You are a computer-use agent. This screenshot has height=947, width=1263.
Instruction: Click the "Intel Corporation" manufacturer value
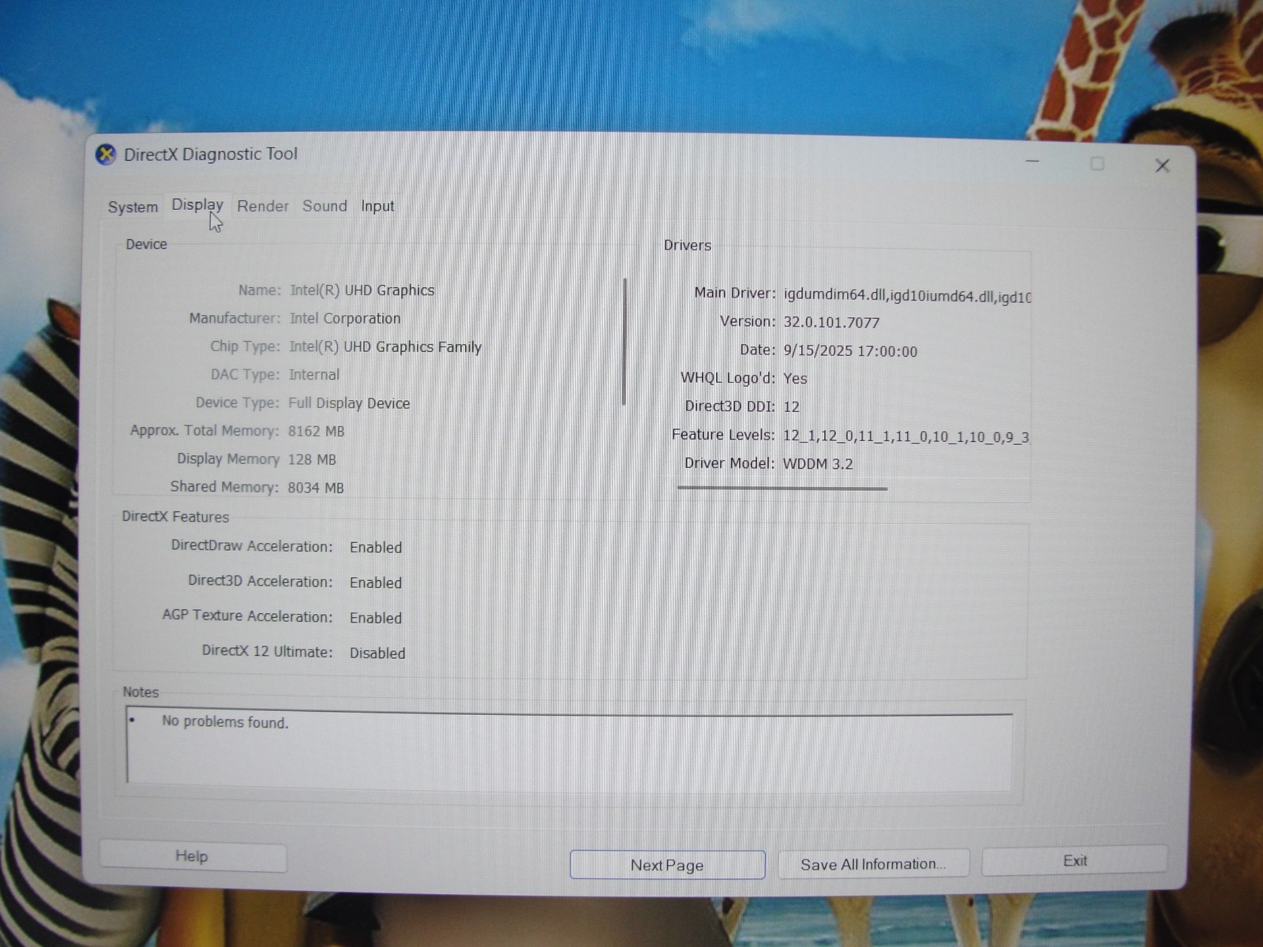pos(345,319)
